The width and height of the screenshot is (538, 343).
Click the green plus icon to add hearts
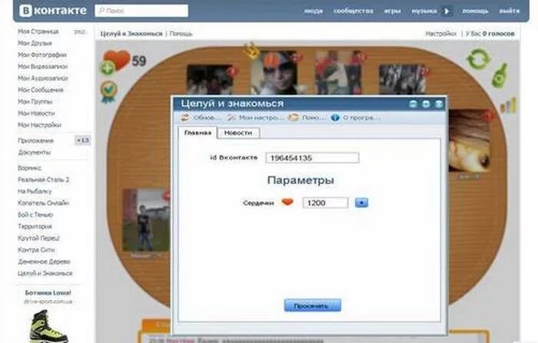pos(107,68)
